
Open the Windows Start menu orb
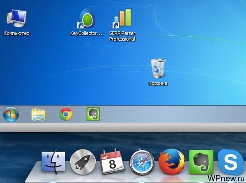tap(11, 114)
